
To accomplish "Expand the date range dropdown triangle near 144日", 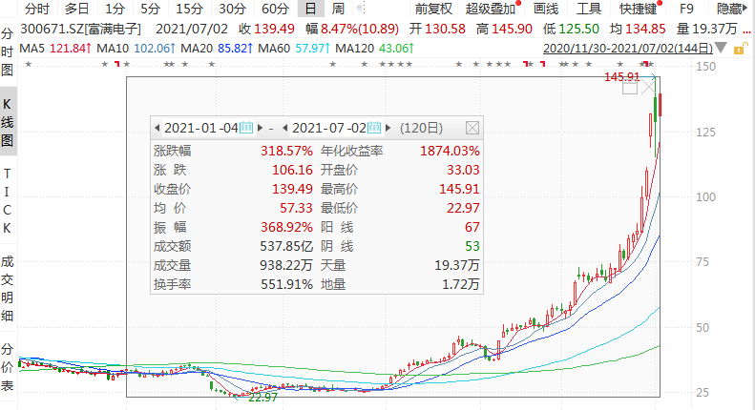I will coord(721,48).
